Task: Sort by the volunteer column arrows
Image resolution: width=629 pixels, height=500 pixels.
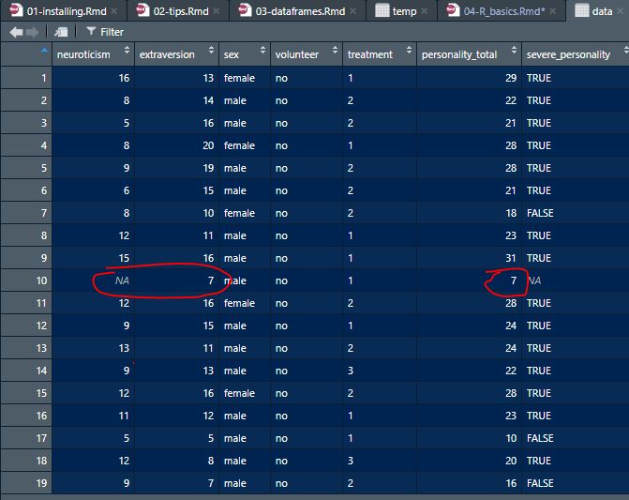Action: point(335,51)
